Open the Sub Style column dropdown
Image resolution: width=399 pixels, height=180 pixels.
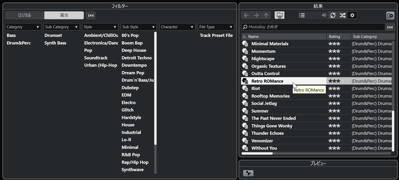point(139,27)
